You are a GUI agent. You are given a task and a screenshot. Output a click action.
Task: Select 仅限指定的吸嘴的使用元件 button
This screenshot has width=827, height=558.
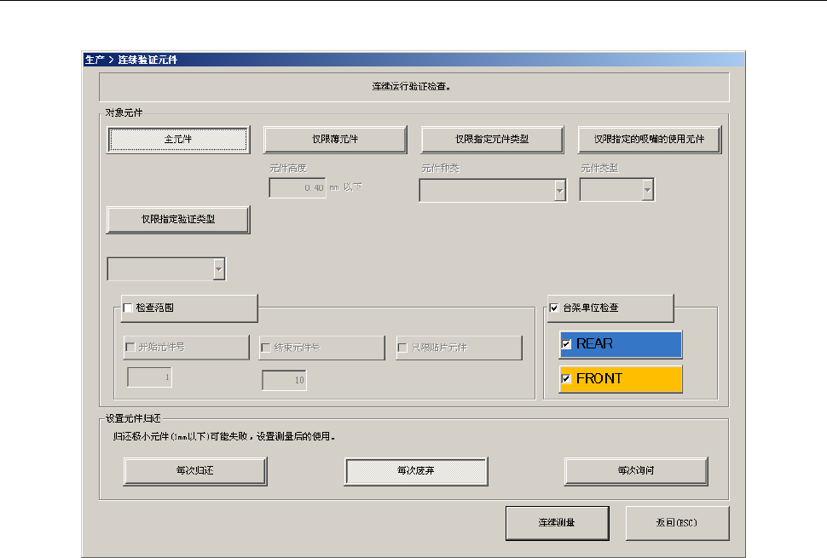[650, 140]
